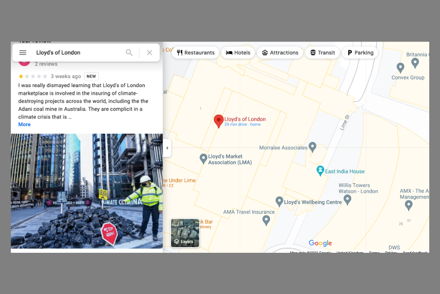
Task: Click '35 min drive - home' text
Action: coord(242,124)
